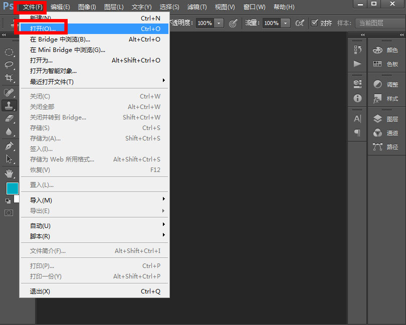Image resolution: width=406 pixels, height=325 pixels.
Task: Expand the middle icon panel column arrows
Action: [362, 34]
